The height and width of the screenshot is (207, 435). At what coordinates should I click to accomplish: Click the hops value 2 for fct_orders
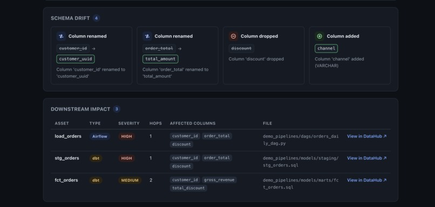click(151, 180)
